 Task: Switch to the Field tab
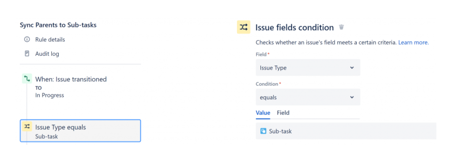(283, 113)
